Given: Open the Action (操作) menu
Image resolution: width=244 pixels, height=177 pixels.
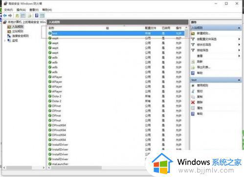Looking at the screenshot, I should (x=21, y=10).
